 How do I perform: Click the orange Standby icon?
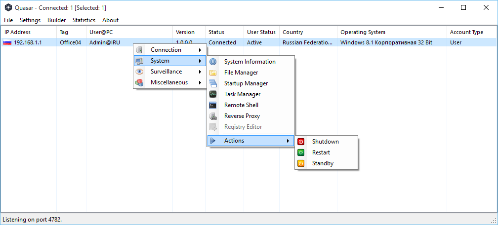pos(301,163)
